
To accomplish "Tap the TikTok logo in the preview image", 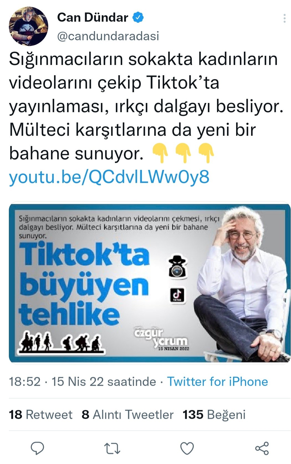I will 177,295.
